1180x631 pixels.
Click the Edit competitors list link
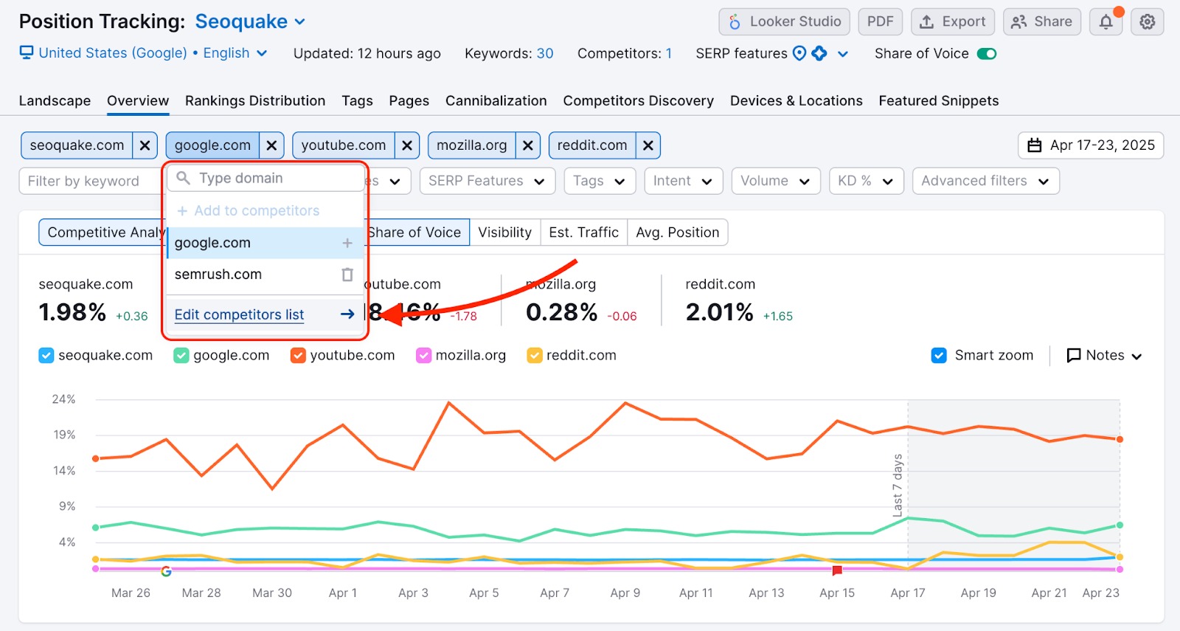239,314
